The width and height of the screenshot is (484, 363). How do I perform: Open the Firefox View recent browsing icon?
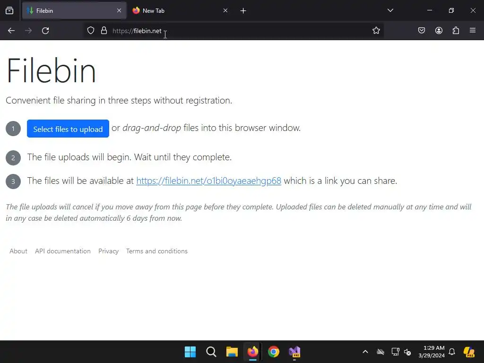point(9,10)
